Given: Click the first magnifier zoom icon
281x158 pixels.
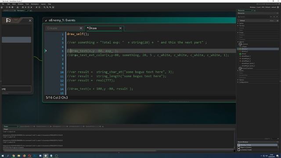Looking at the screenshot, I should click(44, 7).
